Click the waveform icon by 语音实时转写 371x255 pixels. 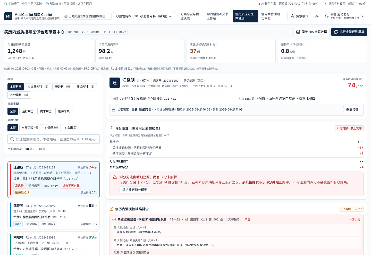[x=326, y=4]
